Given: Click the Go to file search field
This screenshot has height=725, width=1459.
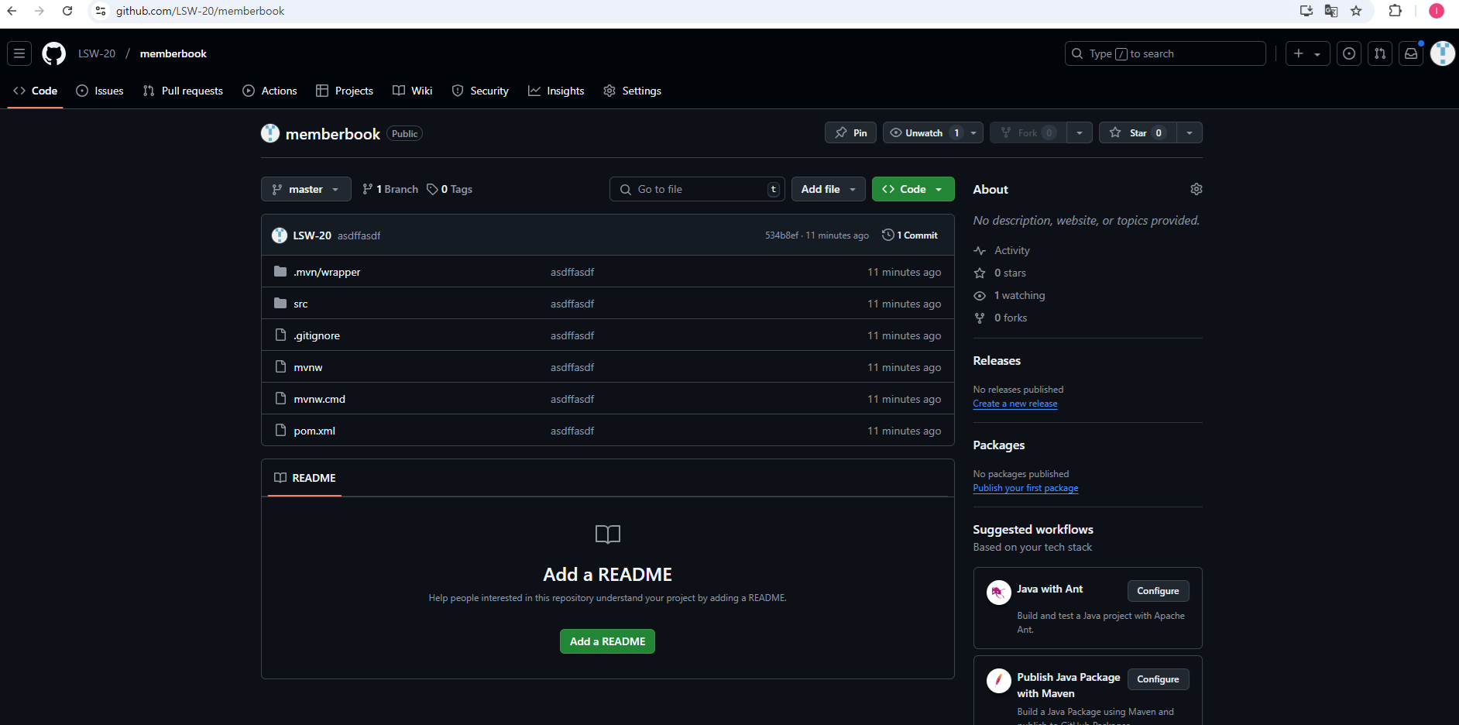Looking at the screenshot, I should (697, 189).
